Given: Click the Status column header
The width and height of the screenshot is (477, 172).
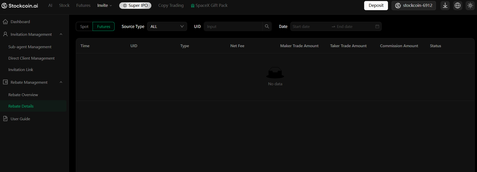Looking at the screenshot, I should click(x=435, y=46).
